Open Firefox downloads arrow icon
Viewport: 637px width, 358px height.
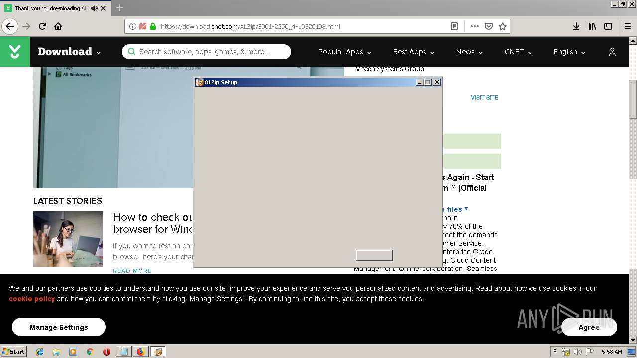[x=576, y=26]
